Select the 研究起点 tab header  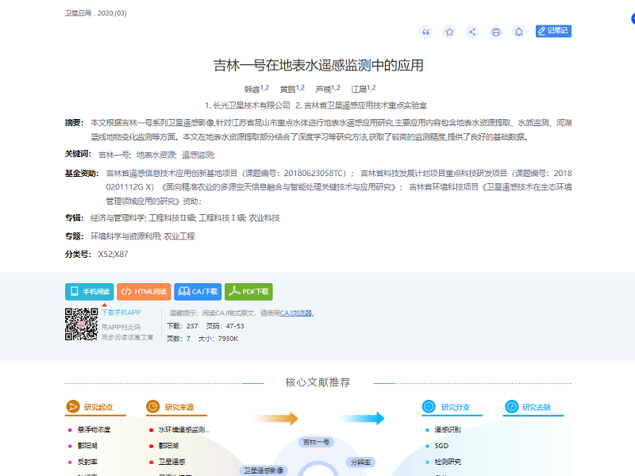pos(95,408)
